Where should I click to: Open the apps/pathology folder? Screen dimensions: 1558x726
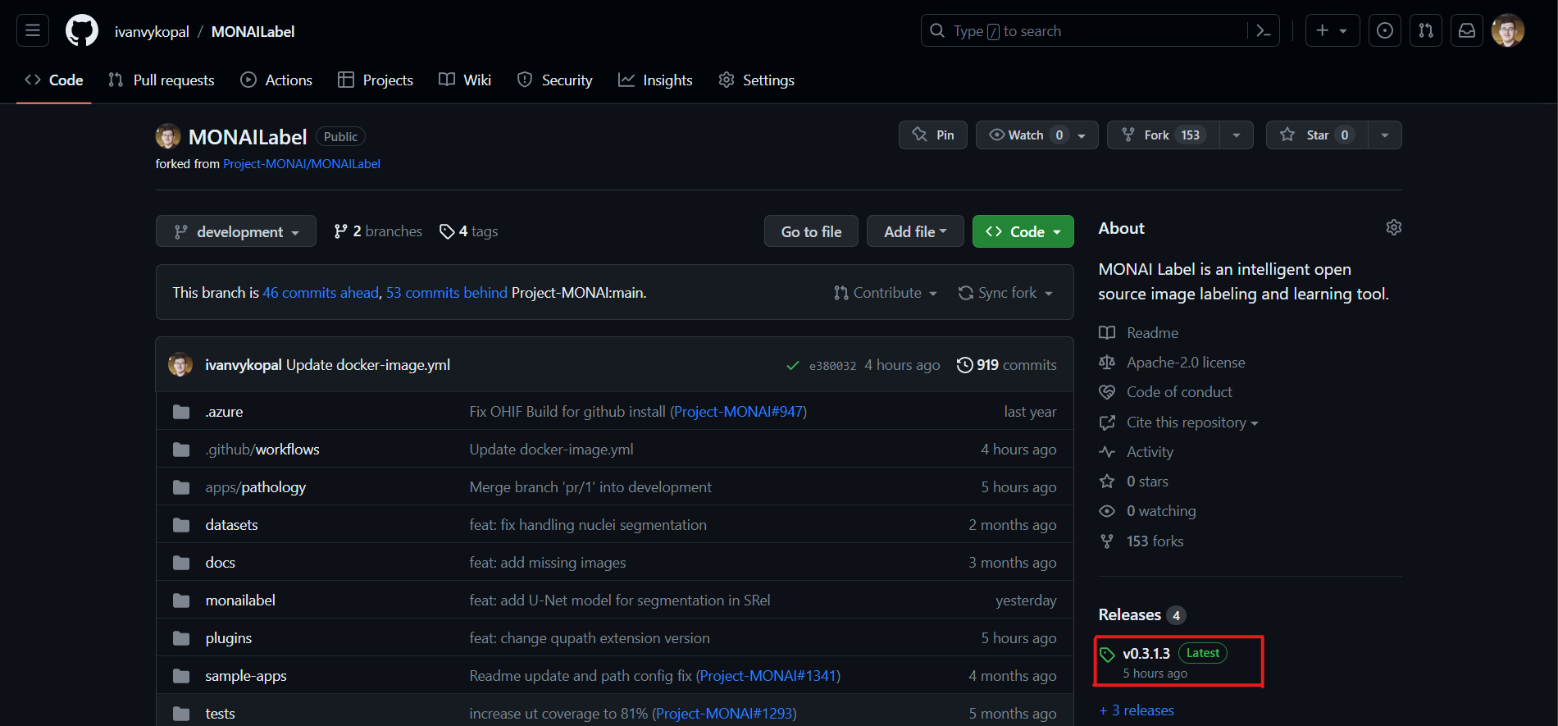(255, 487)
